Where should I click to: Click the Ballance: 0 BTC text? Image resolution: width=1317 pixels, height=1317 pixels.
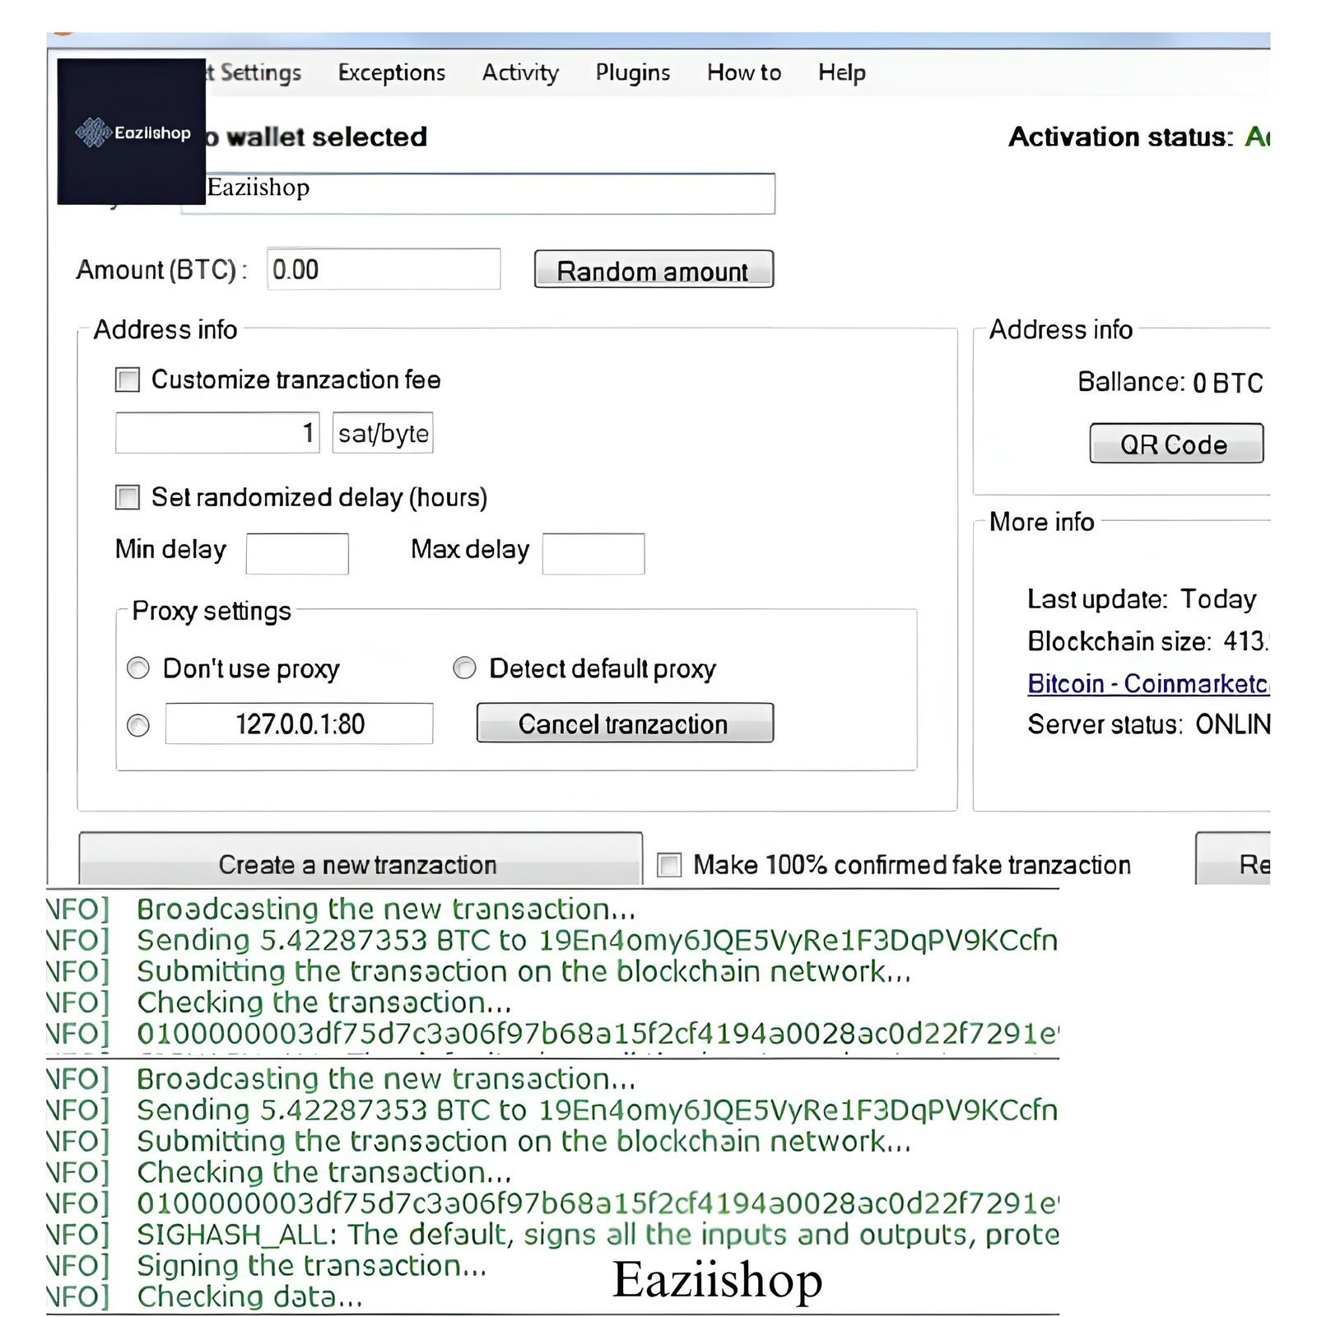(x=1170, y=382)
